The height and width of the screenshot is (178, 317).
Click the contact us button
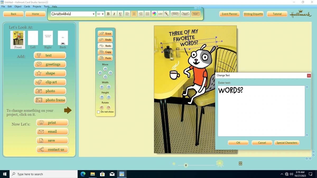52,150
